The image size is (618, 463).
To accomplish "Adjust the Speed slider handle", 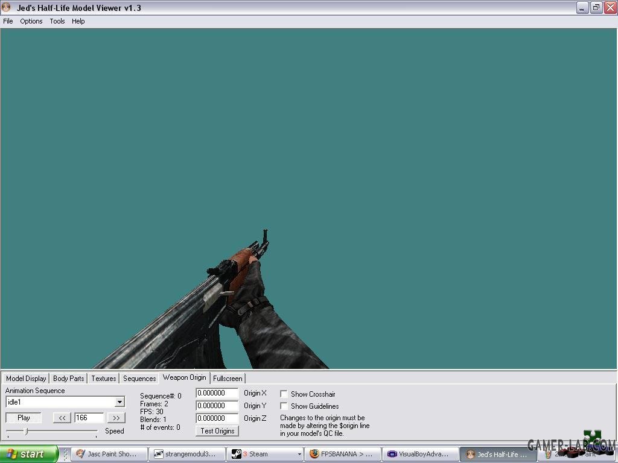I will [27, 432].
